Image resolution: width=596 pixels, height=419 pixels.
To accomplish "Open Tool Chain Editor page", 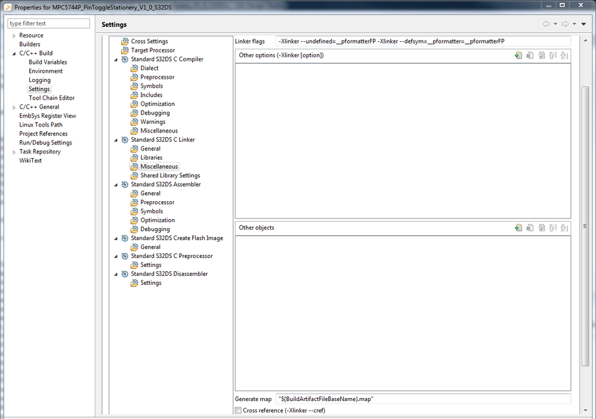I will point(52,98).
